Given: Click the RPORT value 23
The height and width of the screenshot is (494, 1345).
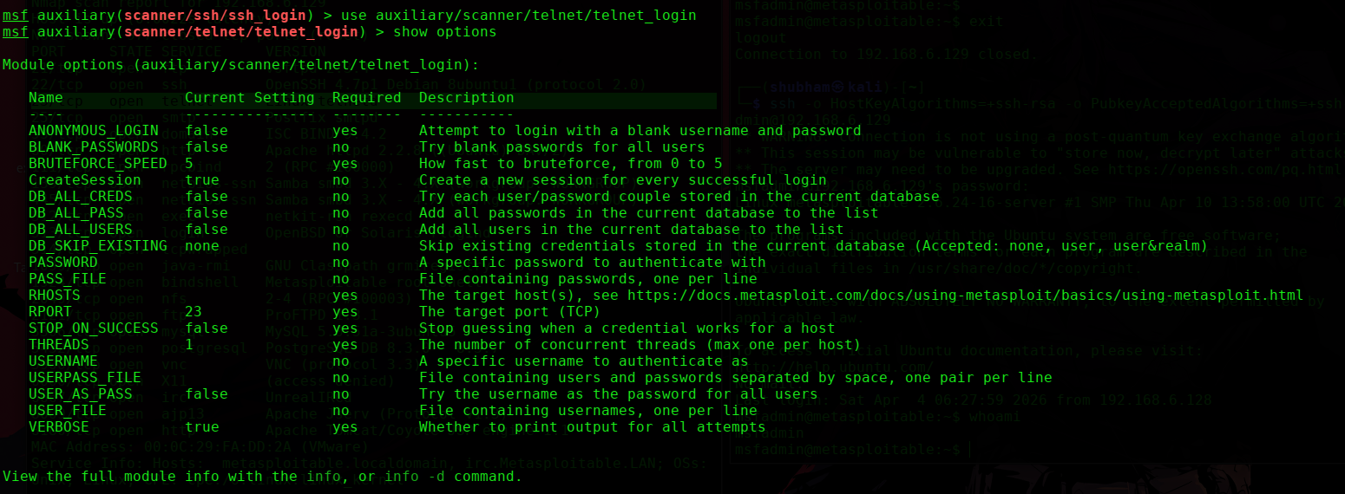Looking at the screenshot, I should (194, 312).
